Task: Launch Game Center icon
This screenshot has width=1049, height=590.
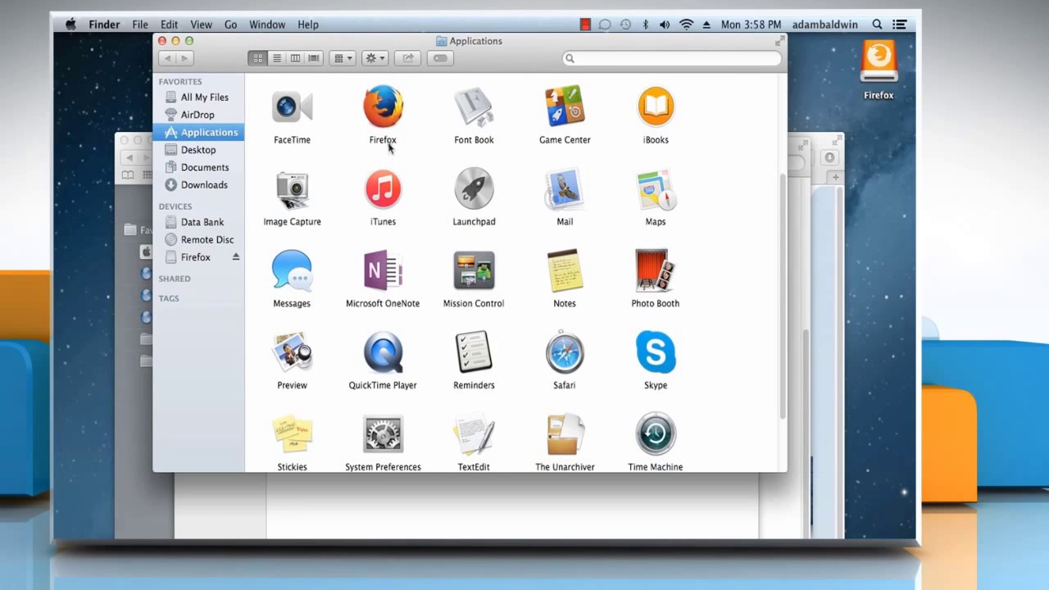Action: pos(565,107)
